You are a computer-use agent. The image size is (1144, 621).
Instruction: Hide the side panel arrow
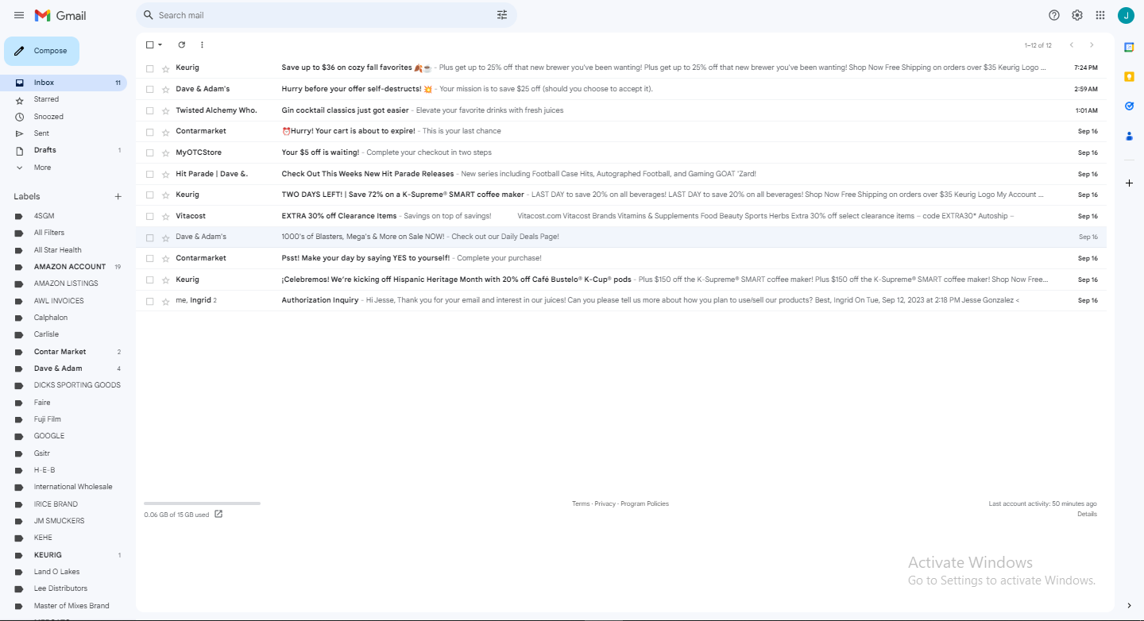coord(1129,606)
